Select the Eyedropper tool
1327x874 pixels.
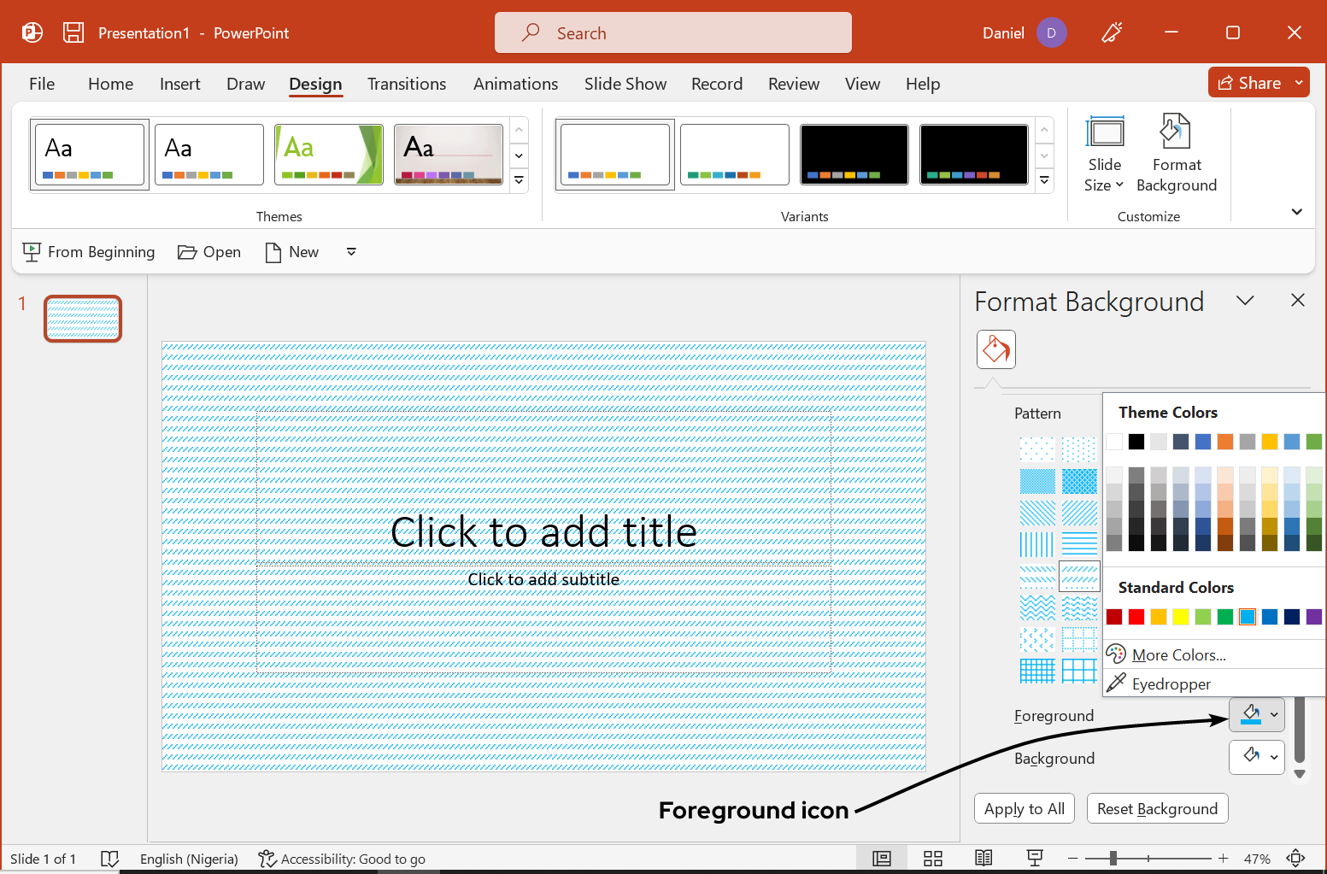(x=1169, y=683)
